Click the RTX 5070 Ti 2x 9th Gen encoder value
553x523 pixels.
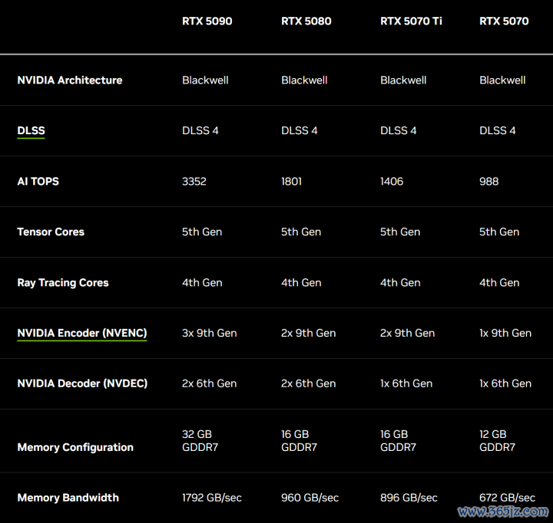pyautogui.click(x=408, y=333)
